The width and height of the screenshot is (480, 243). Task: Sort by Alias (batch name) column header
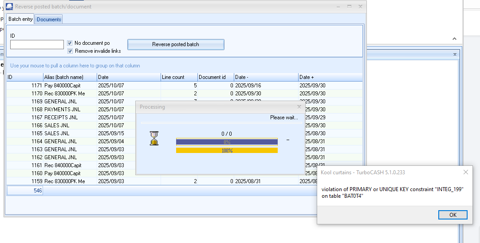pos(70,77)
